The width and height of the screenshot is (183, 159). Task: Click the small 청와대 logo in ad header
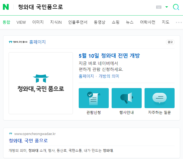[18, 42]
